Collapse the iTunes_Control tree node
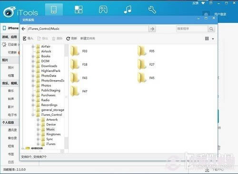Viewport: 238px width, 174px height. pyautogui.click(x=33, y=115)
